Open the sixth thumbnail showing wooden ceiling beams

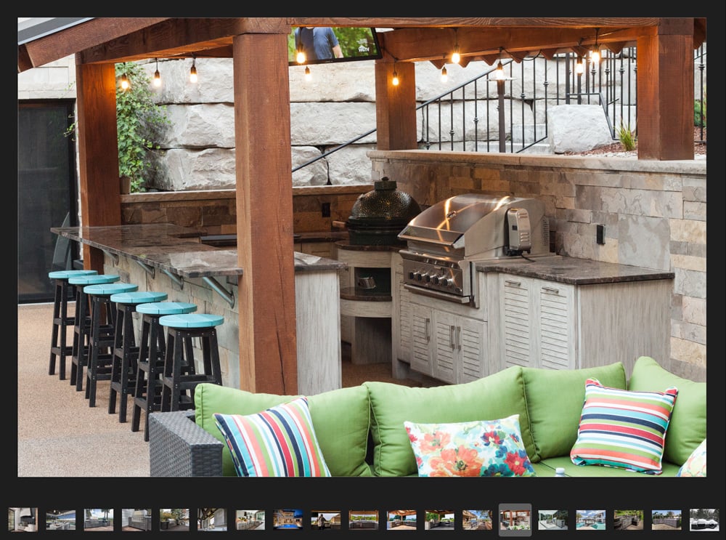(x=212, y=519)
